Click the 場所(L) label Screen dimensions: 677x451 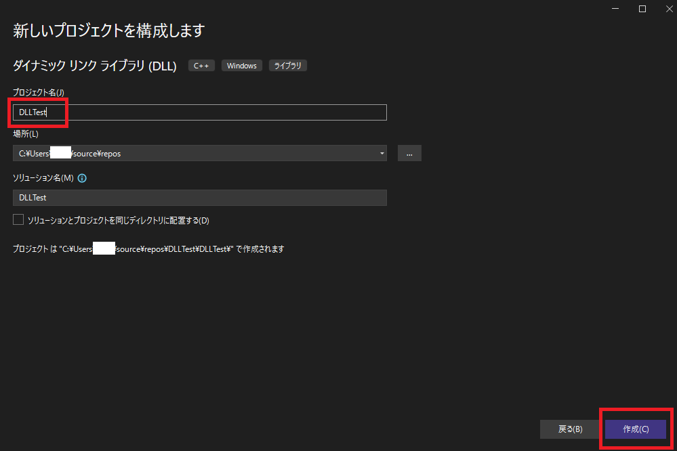(26, 134)
